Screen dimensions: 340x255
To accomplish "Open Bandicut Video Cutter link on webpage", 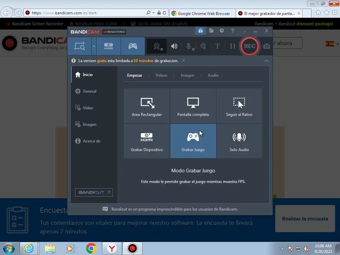I will (96, 24).
